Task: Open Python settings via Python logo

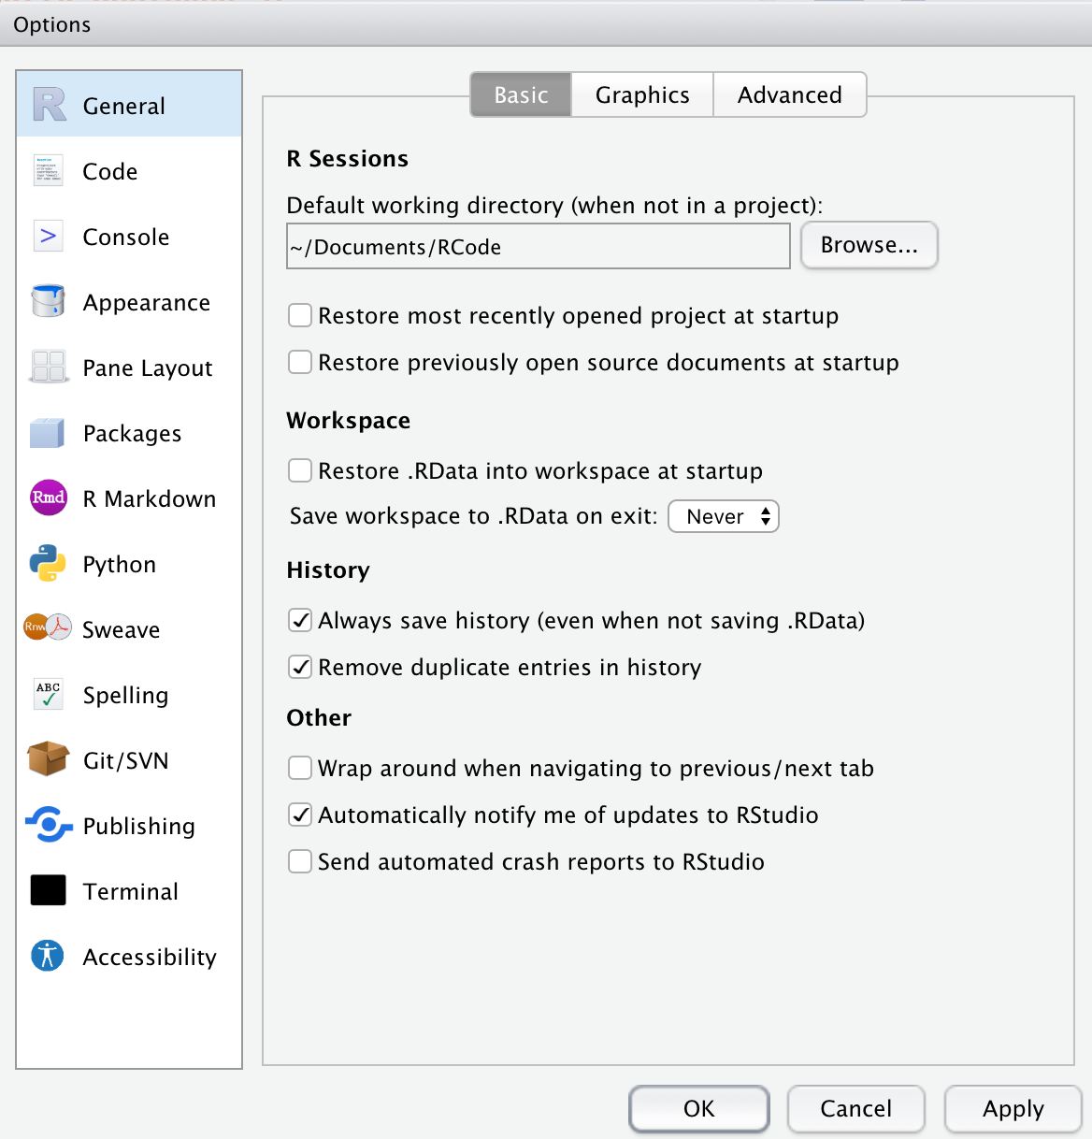Action: point(48,564)
